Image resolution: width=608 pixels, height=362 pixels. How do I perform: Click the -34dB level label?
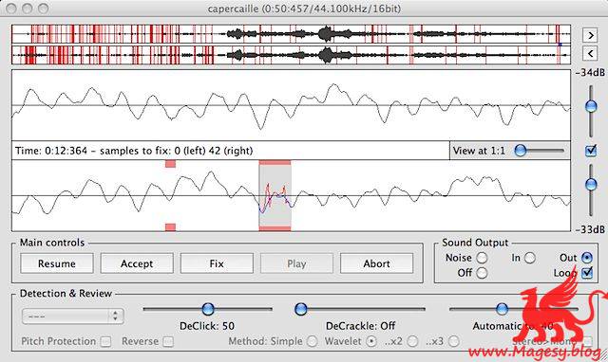click(590, 72)
